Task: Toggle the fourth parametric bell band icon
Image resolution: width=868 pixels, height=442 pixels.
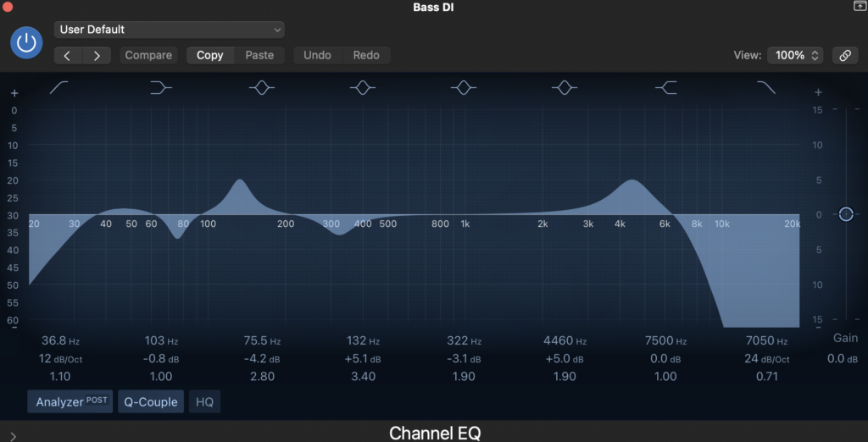Action: [x=565, y=87]
